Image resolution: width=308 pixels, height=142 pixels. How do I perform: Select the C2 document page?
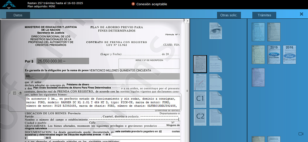pyautogui.click(x=200, y=117)
